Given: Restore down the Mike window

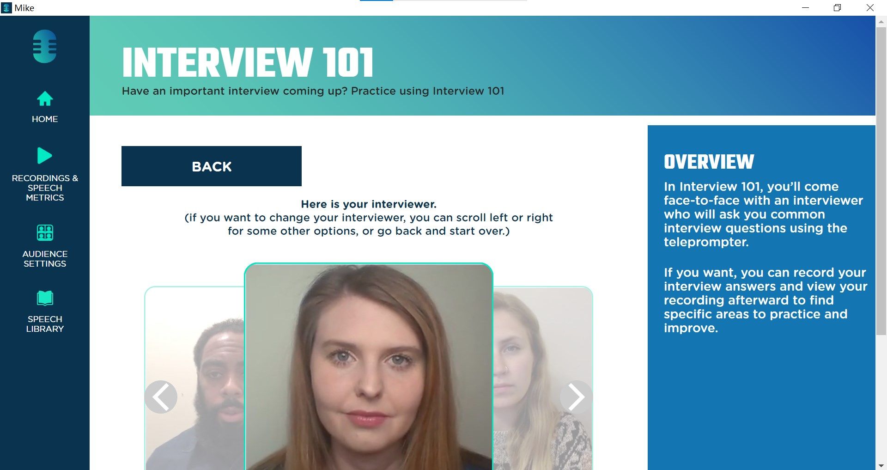Looking at the screenshot, I should pos(837,8).
